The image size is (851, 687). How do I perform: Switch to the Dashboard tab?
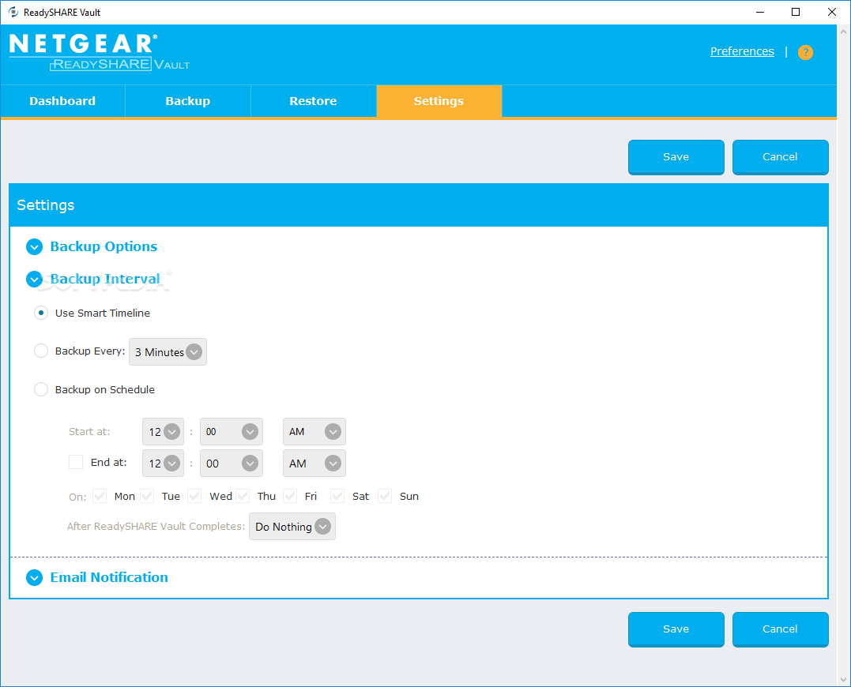tap(62, 101)
